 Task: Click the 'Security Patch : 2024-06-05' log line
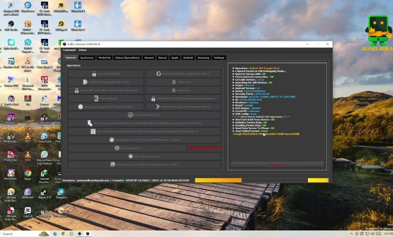(251, 94)
